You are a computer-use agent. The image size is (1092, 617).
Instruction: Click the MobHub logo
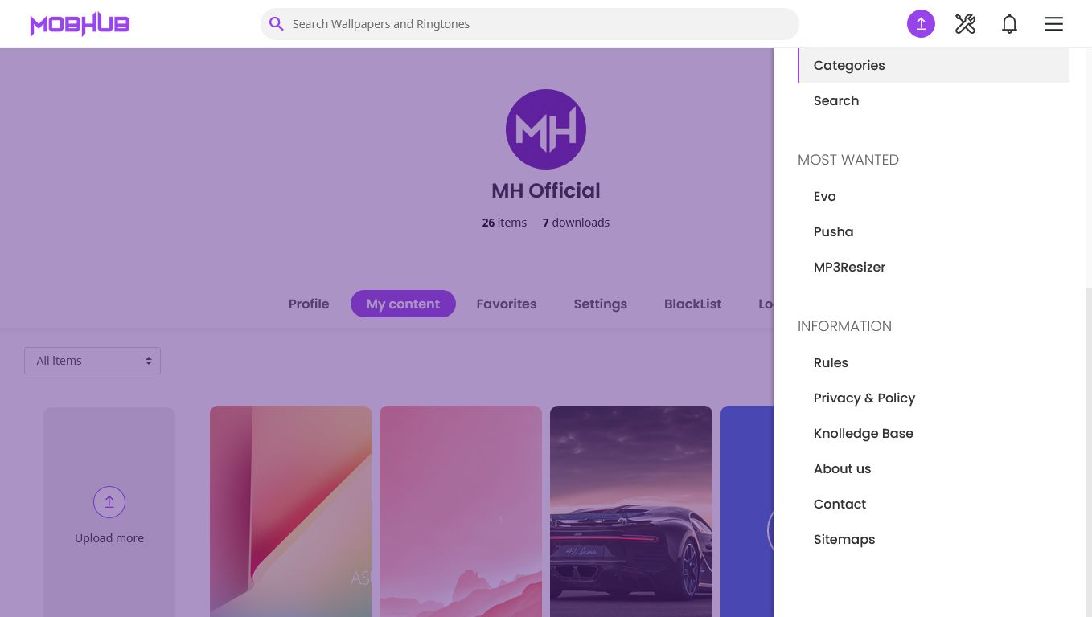pyautogui.click(x=80, y=24)
